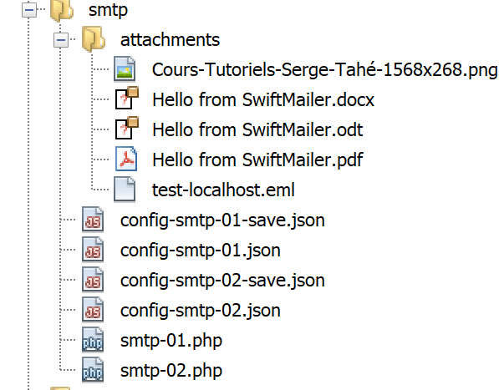Image resolution: width=499 pixels, height=390 pixels.
Task: Select smtp-02.php file
Action: click(171, 371)
